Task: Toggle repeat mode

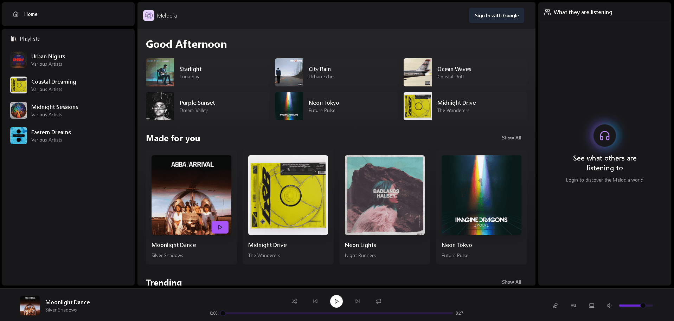Action: [379, 301]
